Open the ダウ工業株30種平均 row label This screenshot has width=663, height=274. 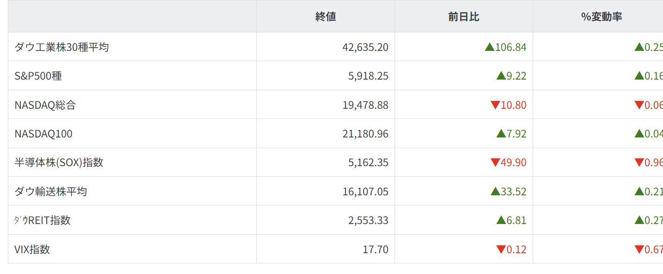point(62,47)
